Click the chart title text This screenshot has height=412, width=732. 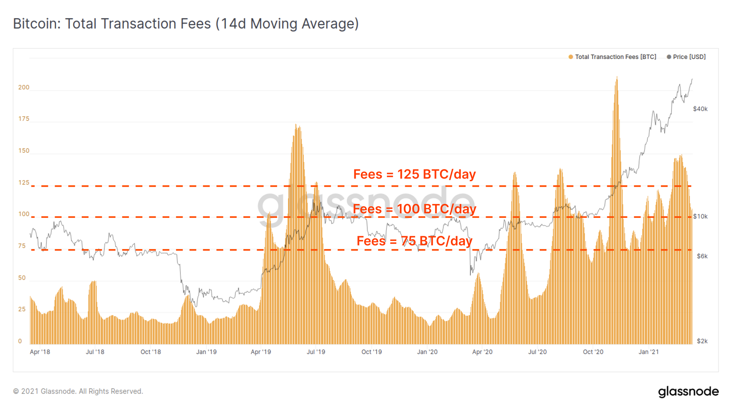(x=186, y=24)
